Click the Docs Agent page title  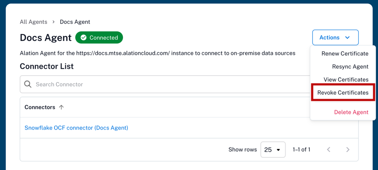pos(46,38)
